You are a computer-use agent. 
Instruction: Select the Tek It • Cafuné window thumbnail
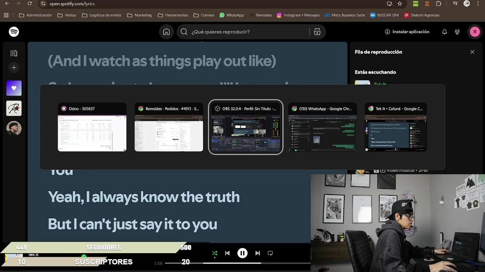pyautogui.click(x=396, y=127)
